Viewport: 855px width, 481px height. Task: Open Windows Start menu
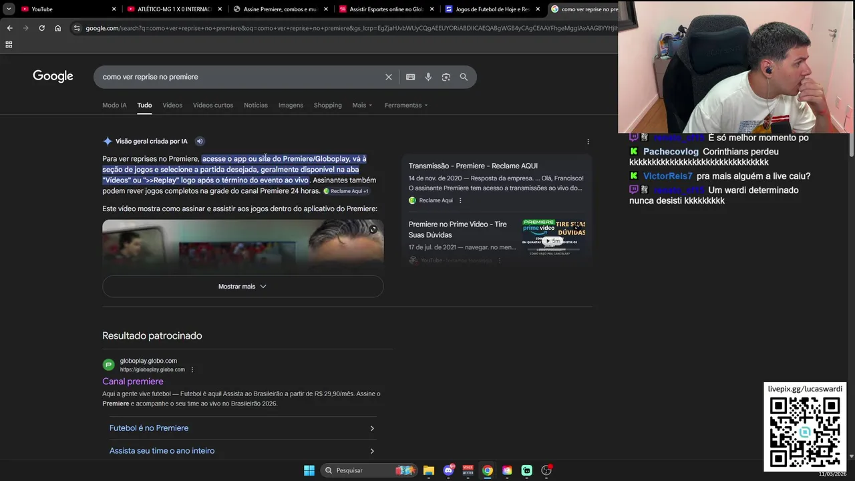coord(309,470)
